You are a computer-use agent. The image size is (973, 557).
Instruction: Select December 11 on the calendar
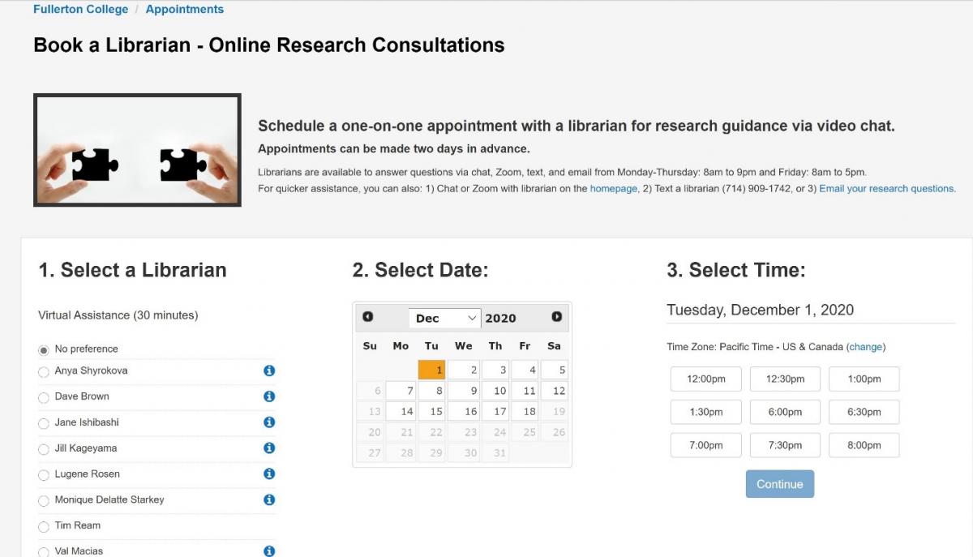525,391
